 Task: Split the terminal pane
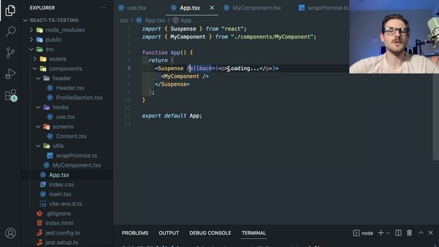pos(398,233)
